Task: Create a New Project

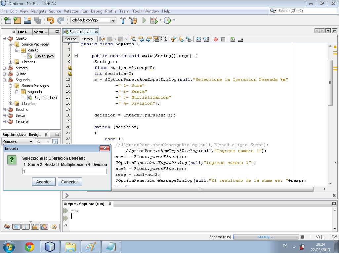Action: 17,20
